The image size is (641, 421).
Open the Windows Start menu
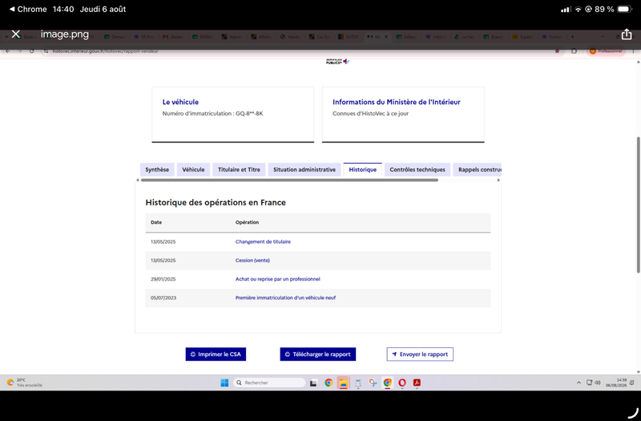[x=224, y=383]
